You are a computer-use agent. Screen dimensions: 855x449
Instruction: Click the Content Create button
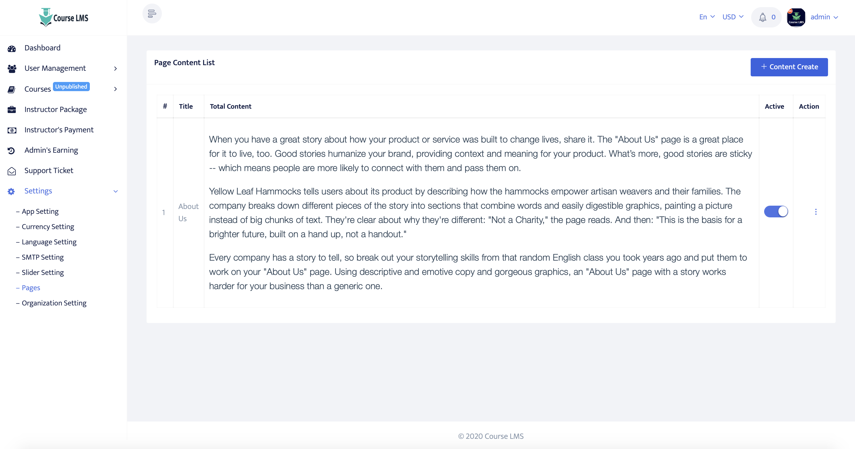789,67
